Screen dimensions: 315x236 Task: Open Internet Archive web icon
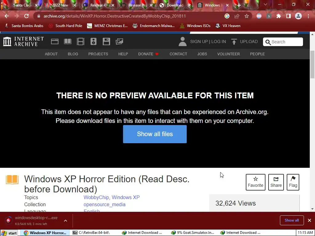point(55,41)
